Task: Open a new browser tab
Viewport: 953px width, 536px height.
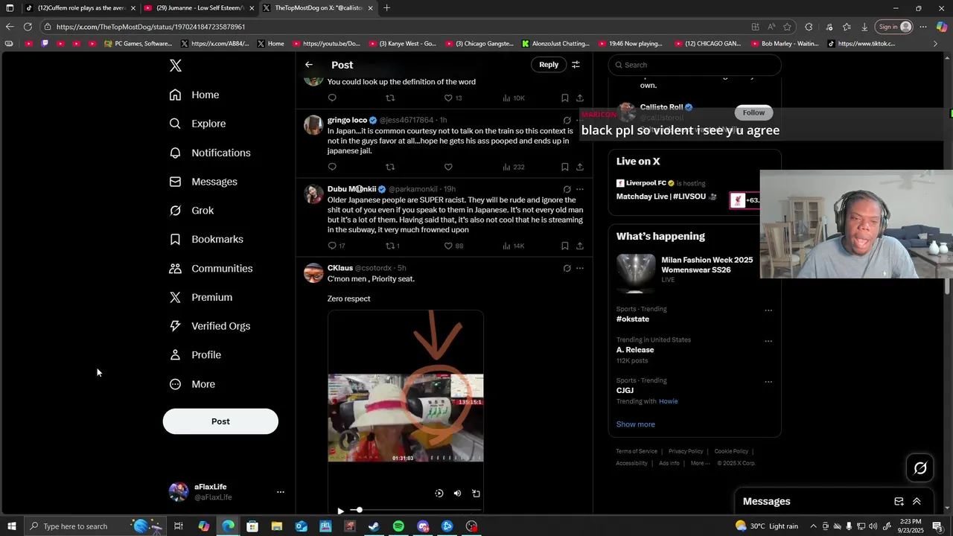Action: (x=386, y=8)
